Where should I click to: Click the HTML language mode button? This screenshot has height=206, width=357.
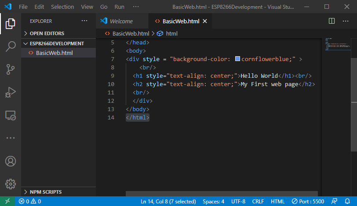tap(277, 202)
